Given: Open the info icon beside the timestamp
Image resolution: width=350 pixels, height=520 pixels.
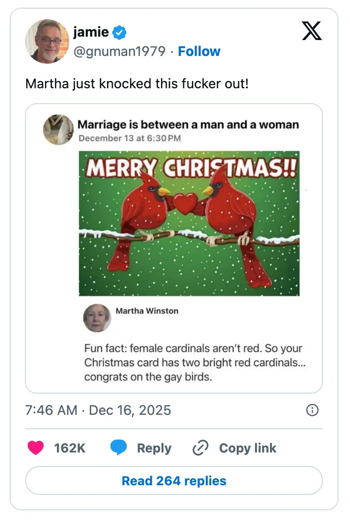Looking at the screenshot, I should coord(312,410).
